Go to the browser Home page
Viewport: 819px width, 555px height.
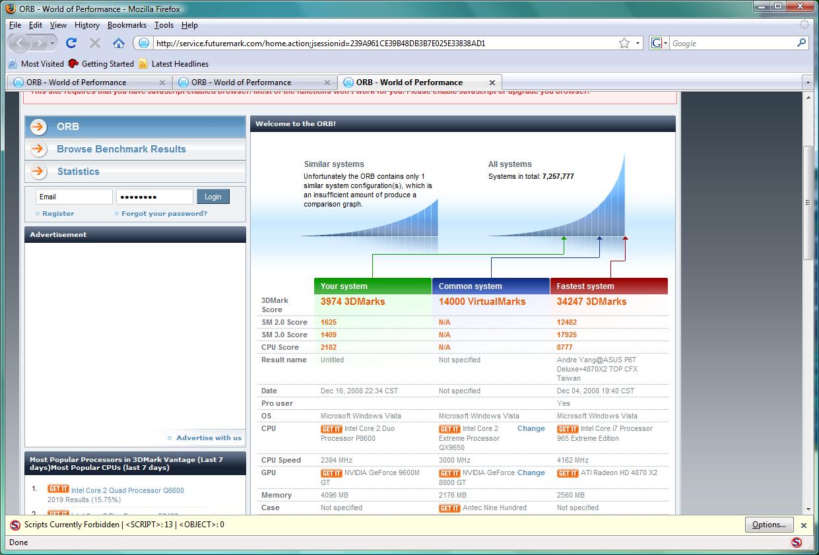pos(119,43)
